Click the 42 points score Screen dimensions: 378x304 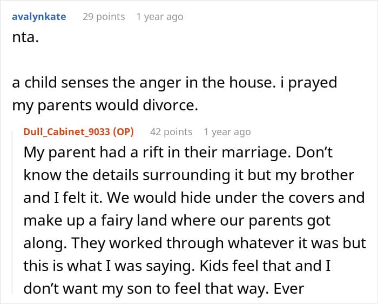point(171,131)
